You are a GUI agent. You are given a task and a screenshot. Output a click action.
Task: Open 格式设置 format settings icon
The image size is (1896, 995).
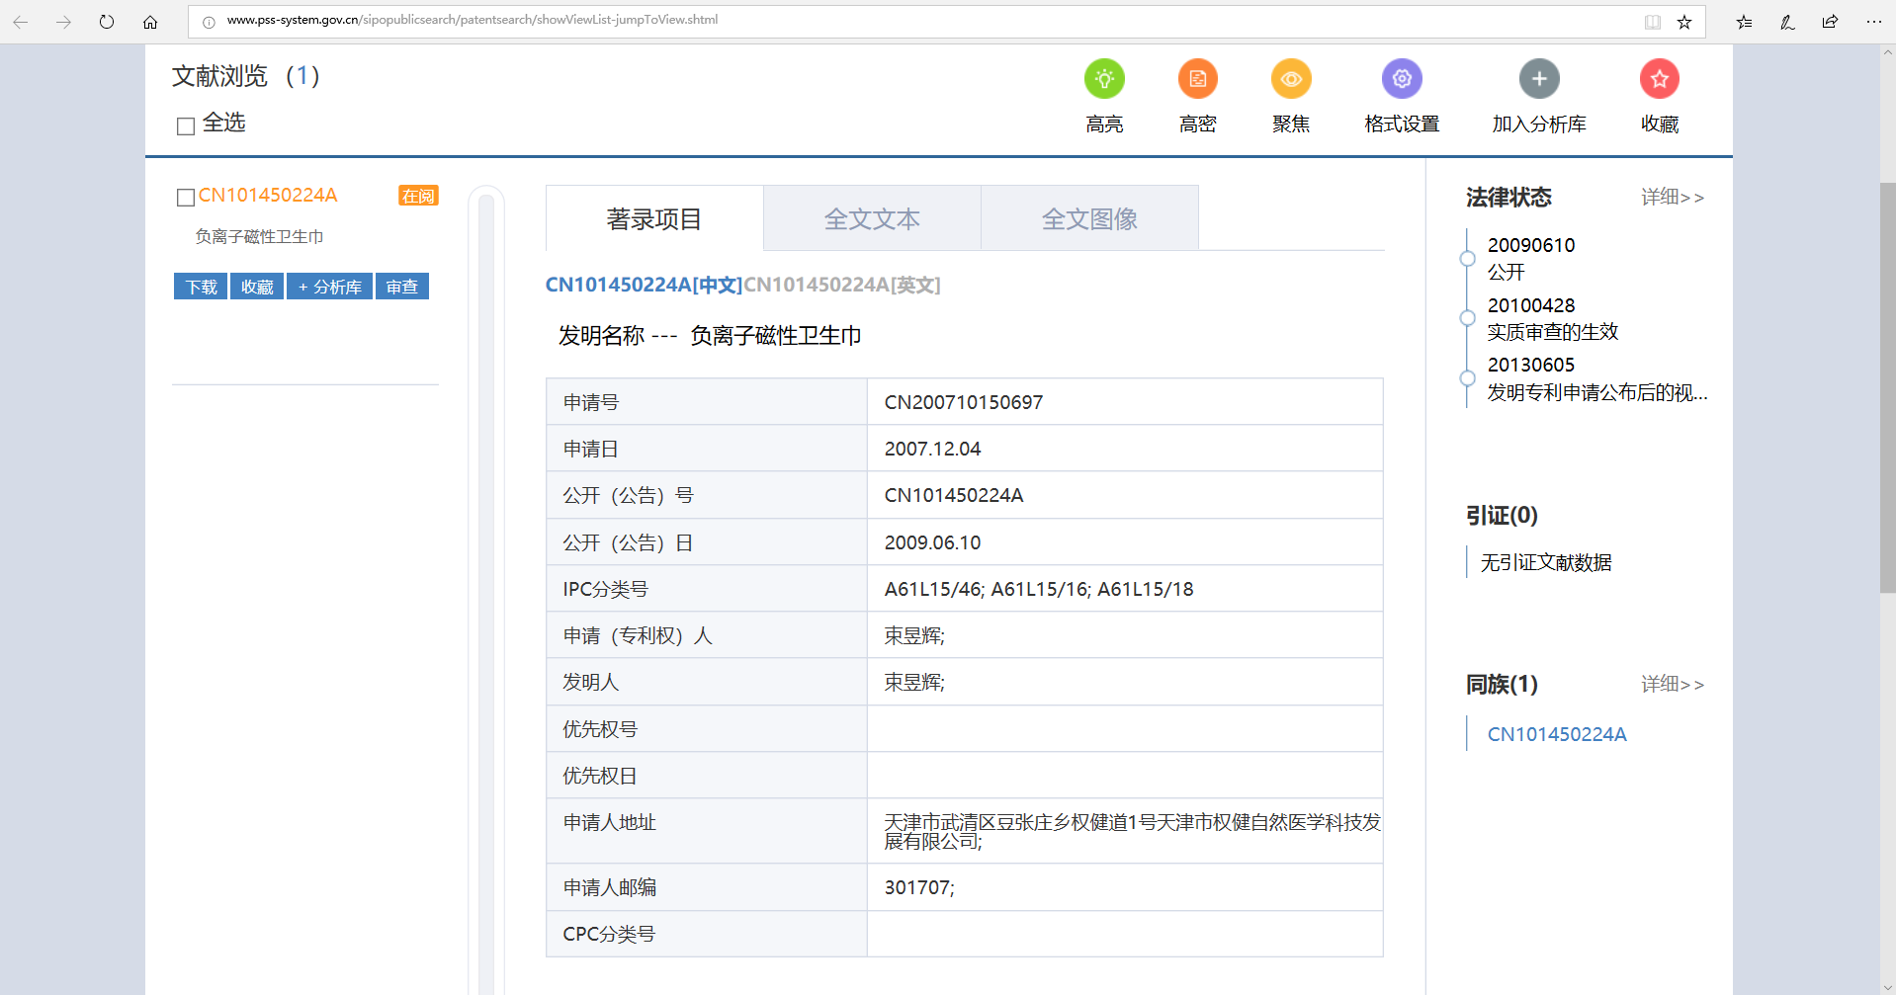coord(1402,79)
